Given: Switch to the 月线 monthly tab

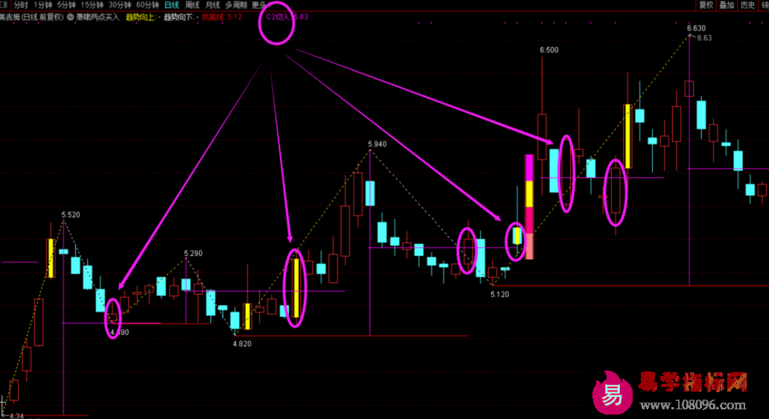Looking at the screenshot, I should pos(212,4).
